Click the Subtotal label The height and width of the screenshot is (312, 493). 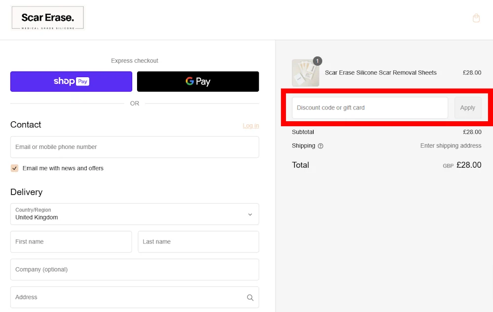point(303,132)
